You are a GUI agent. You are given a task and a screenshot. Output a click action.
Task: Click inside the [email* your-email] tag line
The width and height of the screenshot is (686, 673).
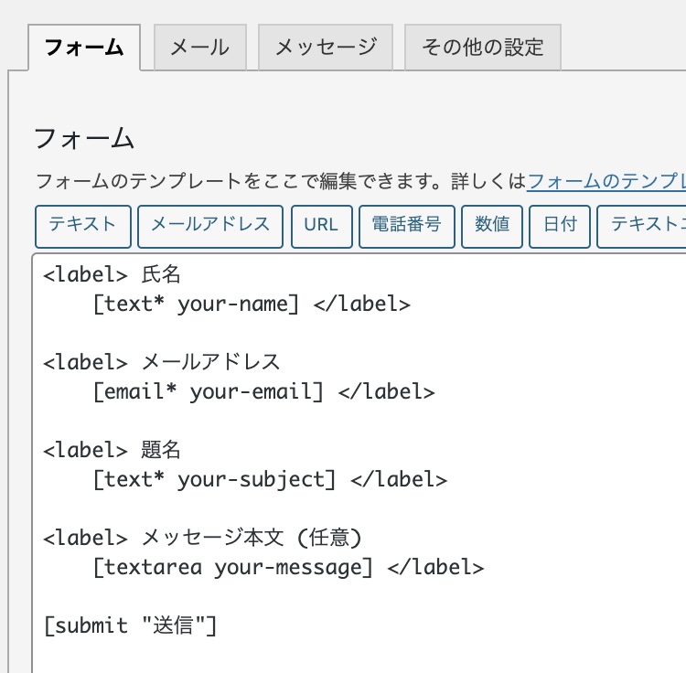(x=209, y=391)
